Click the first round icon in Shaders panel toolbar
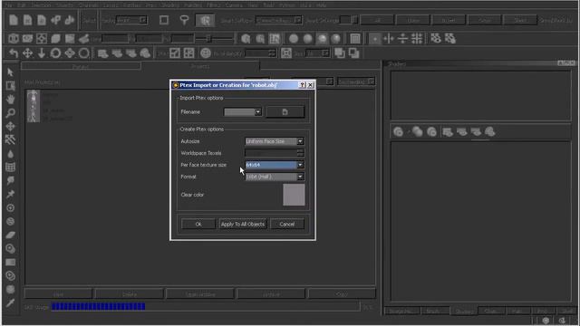 click(399, 131)
